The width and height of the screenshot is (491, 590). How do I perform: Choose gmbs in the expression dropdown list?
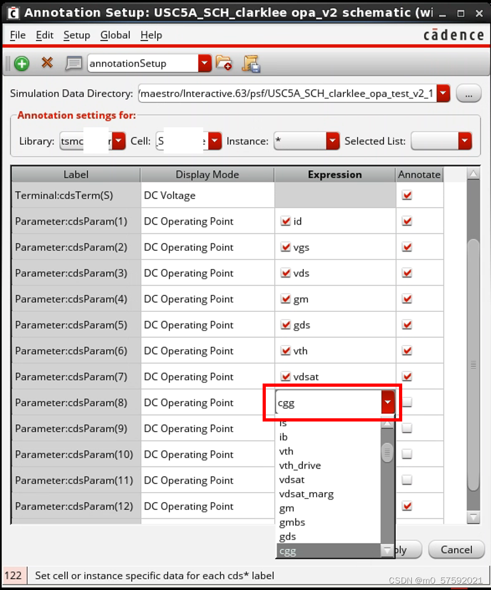pyautogui.click(x=292, y=522)
